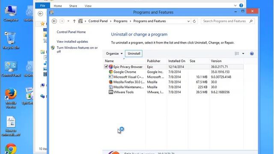Open Google Chrome desktop shortcut
This screenshot has height=154, width=274.
click(11, 149)
